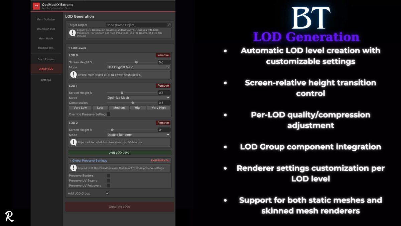Click LOD 0 Screen Height value 0.6
Viewport: 401px width, 226px height.
[164, 62]
